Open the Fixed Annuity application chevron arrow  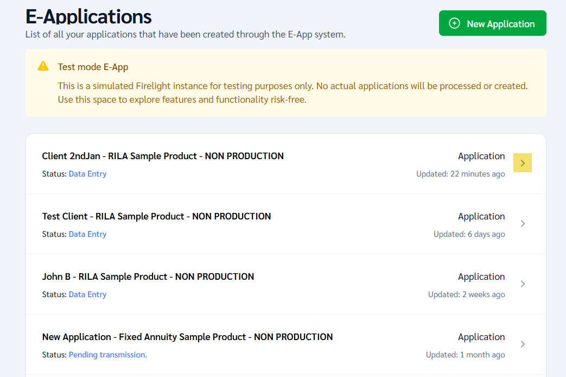[523, 344]
